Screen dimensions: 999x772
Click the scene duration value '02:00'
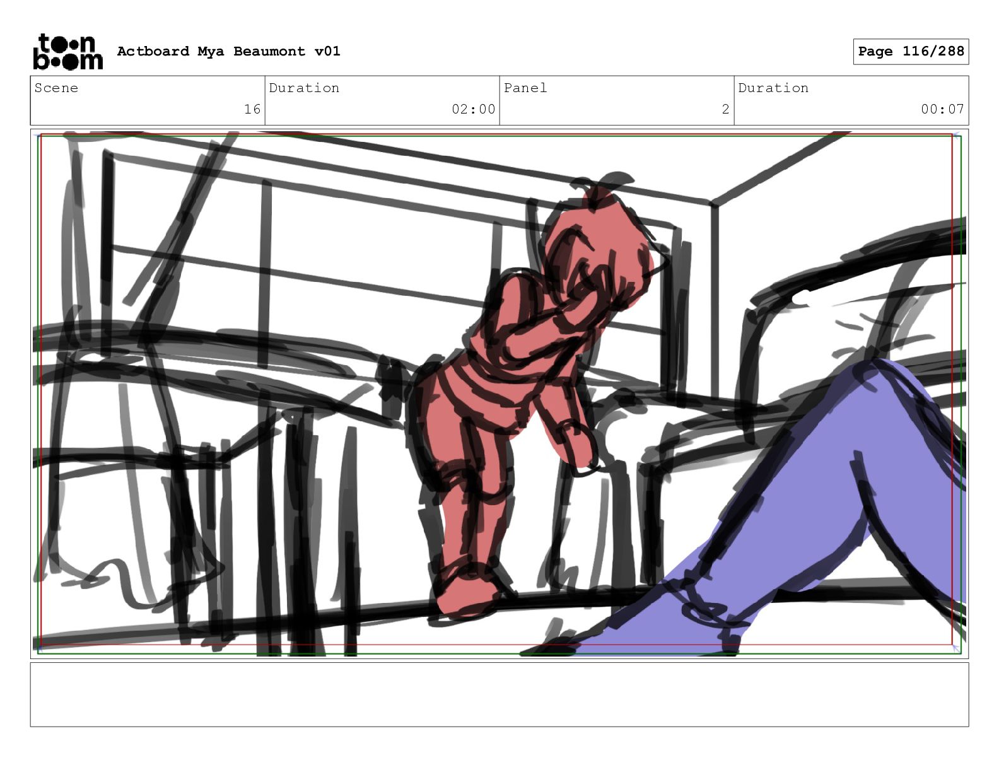point(474,109)
